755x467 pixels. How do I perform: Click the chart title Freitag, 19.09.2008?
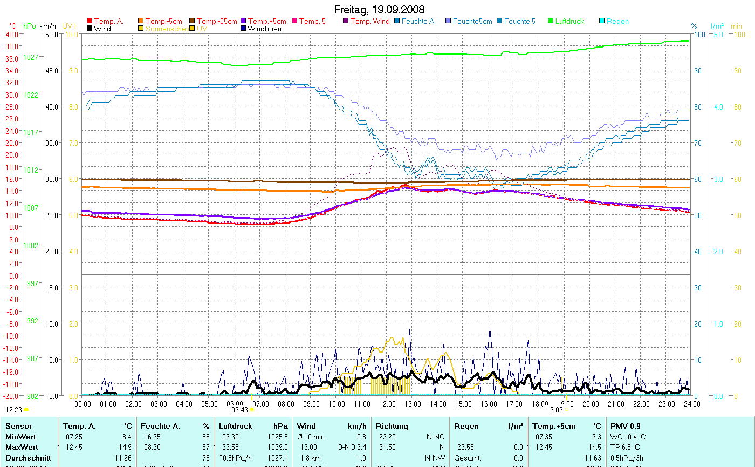(x=379, y=10)
